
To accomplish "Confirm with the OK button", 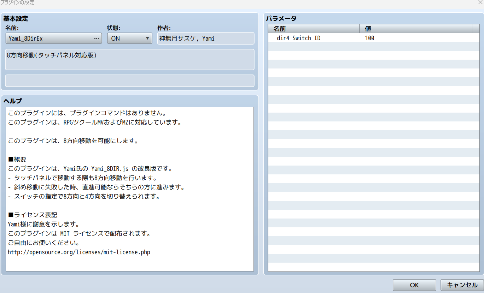I will [414, 285].
